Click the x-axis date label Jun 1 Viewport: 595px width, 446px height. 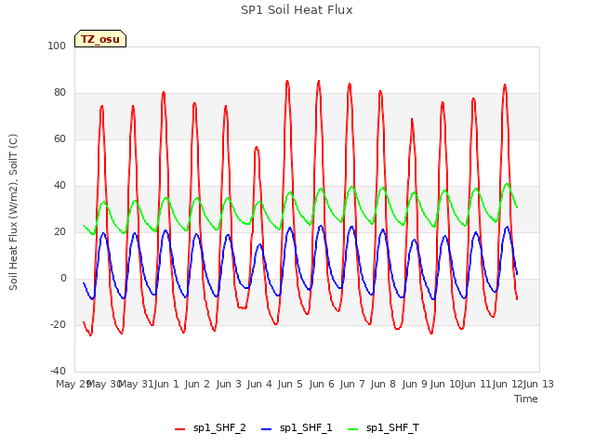point(166,384)
